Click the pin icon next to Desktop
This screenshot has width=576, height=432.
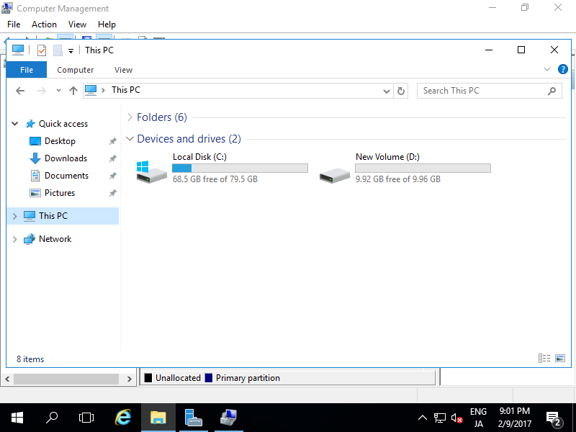pyautogui.click(x=112, y=141)
